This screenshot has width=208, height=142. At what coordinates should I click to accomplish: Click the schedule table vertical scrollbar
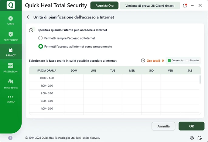point(199,80)
